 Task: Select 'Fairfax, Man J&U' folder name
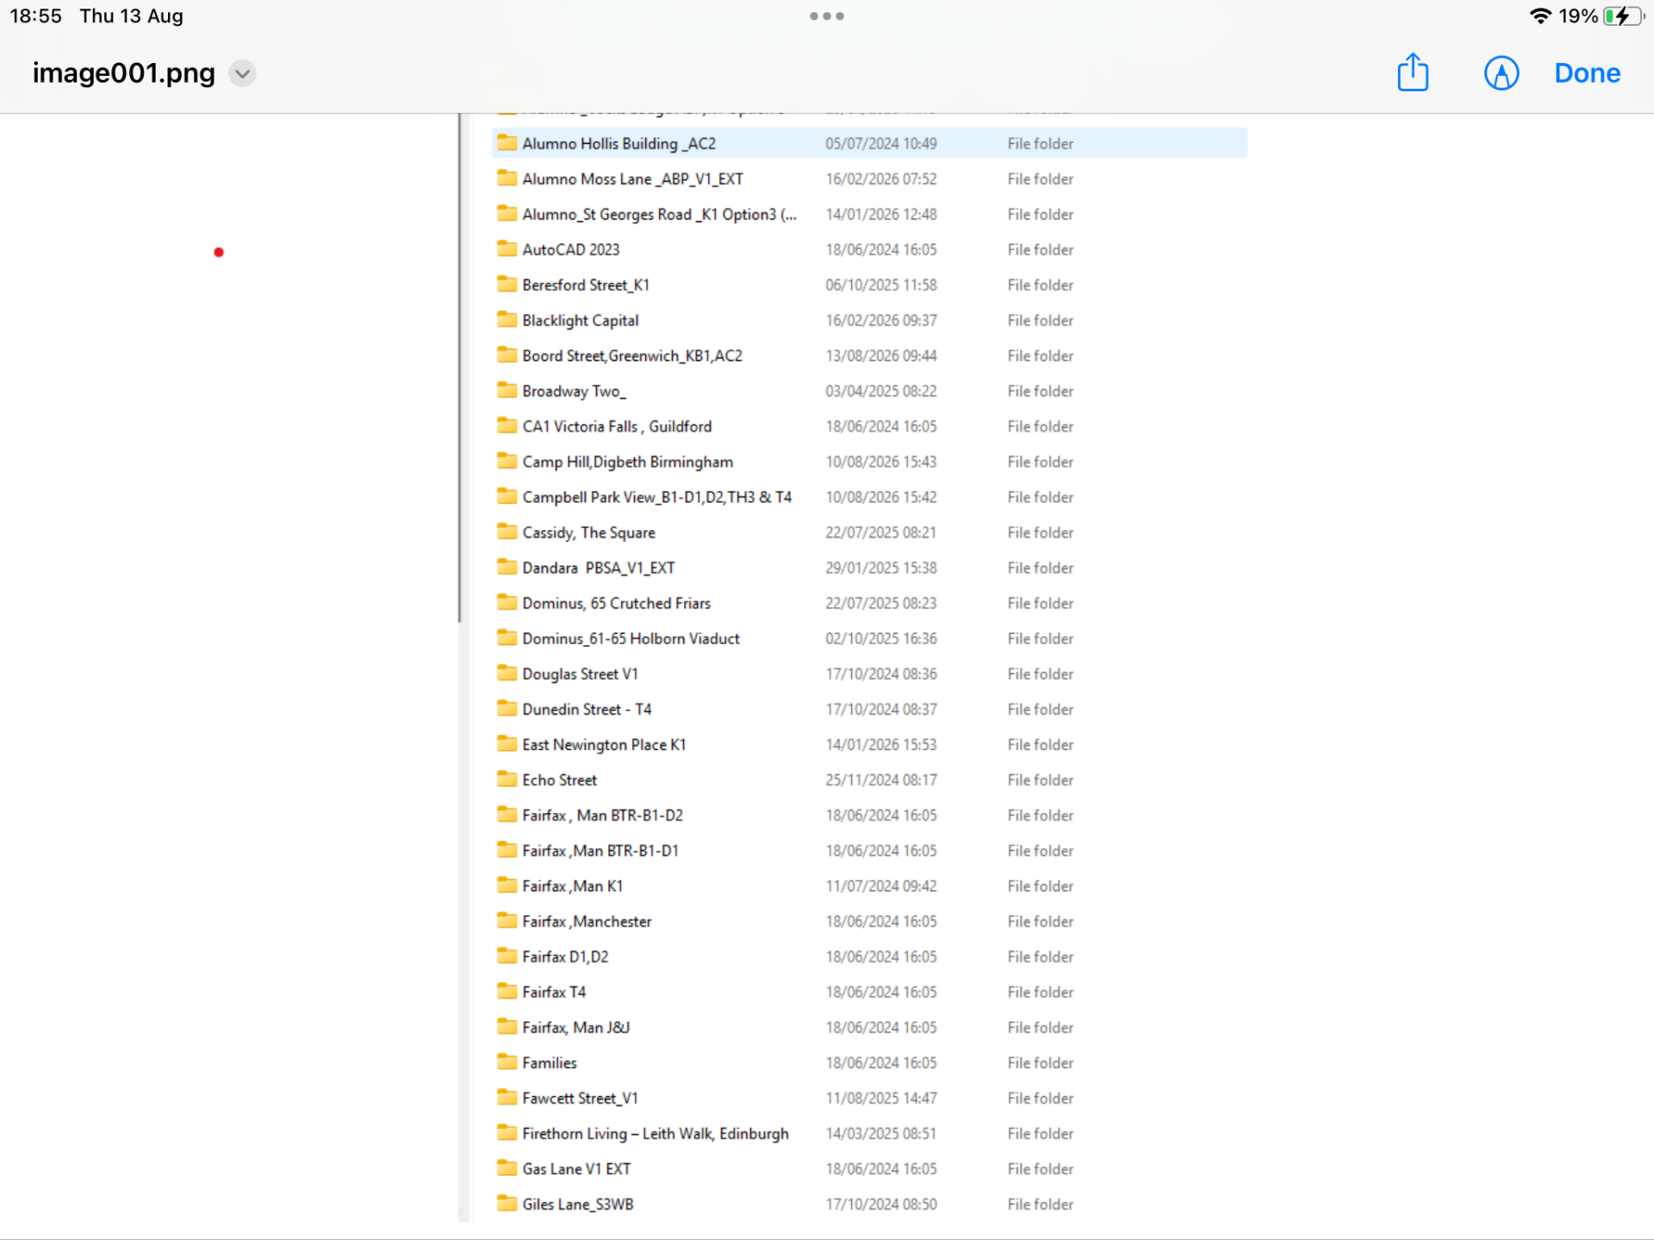point(575,1027)
